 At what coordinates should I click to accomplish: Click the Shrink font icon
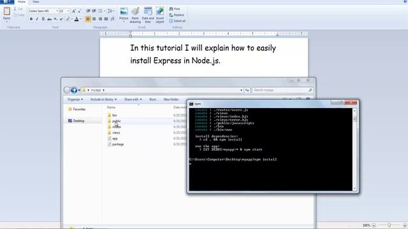click(x=79, y=11)
